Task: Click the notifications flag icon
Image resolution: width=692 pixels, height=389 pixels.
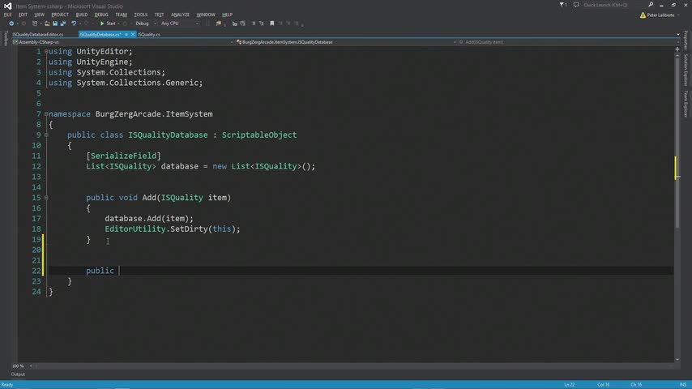Action: tap(562, 5)
